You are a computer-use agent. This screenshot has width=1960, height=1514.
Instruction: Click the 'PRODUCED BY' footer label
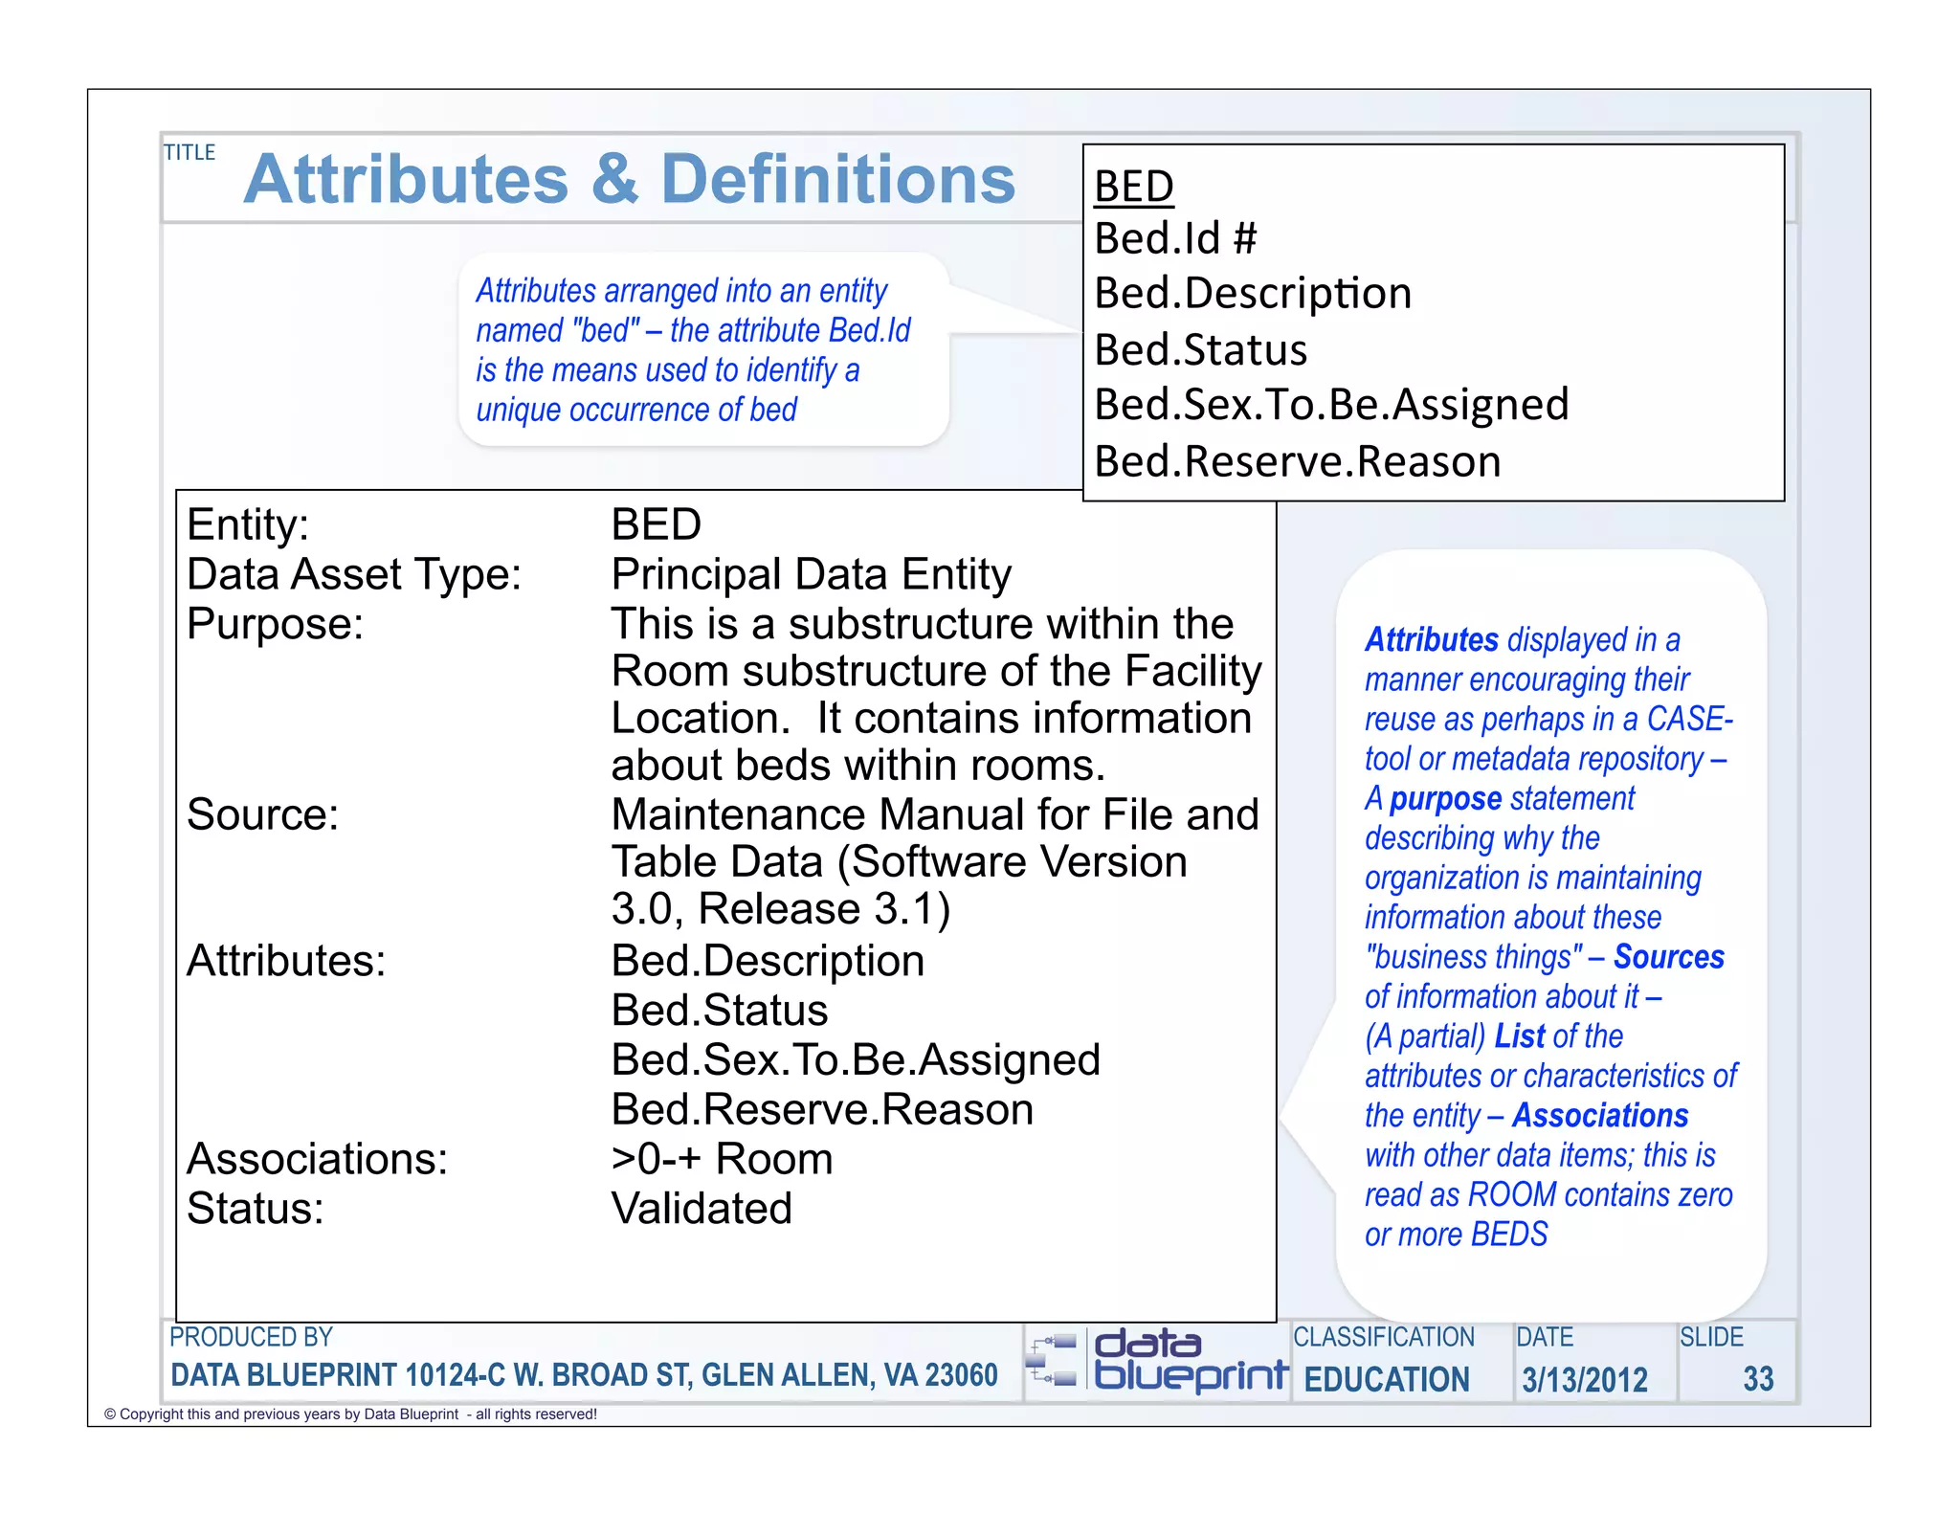[x=251, y=1337]
